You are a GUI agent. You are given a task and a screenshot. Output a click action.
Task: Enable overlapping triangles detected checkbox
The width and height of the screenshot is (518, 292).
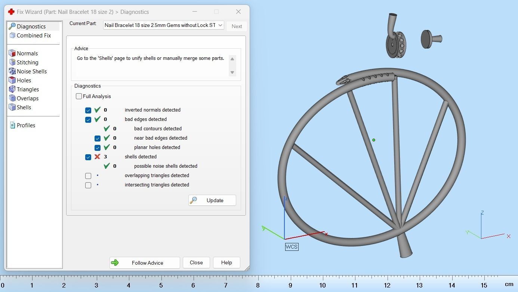pyautogui.click(x=88, y=176)
